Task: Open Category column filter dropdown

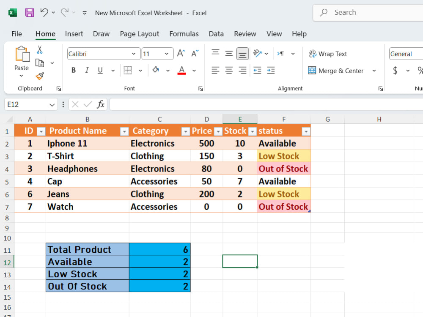Action: pos(185,131)
